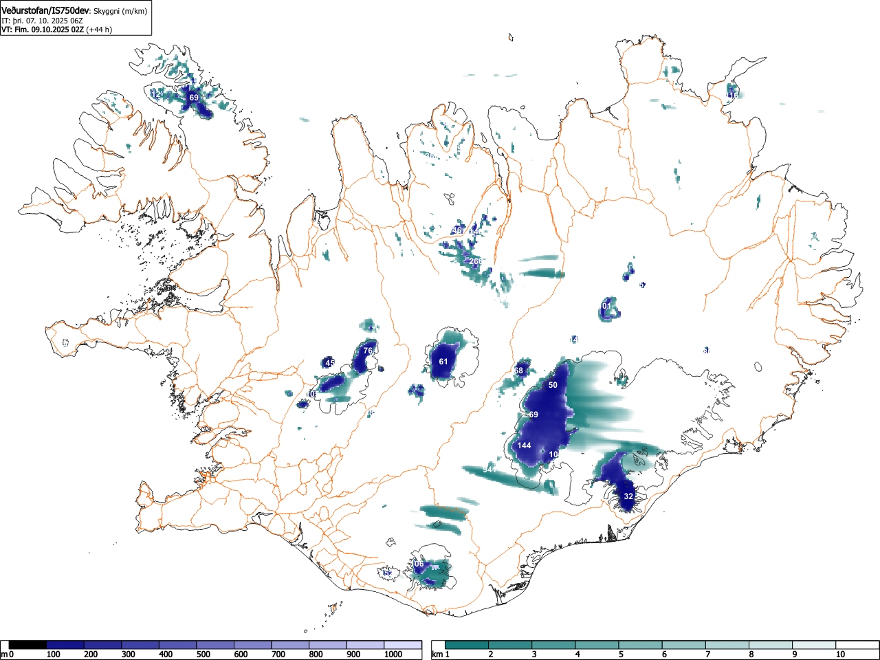Select the 900–1000 m pale blue swatch

coord(365,645)
